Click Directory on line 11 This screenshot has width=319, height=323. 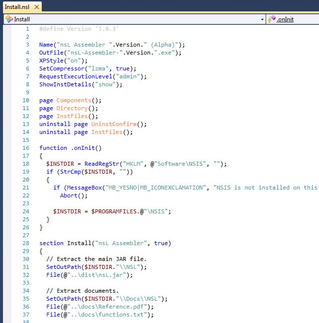click(72, 108)
